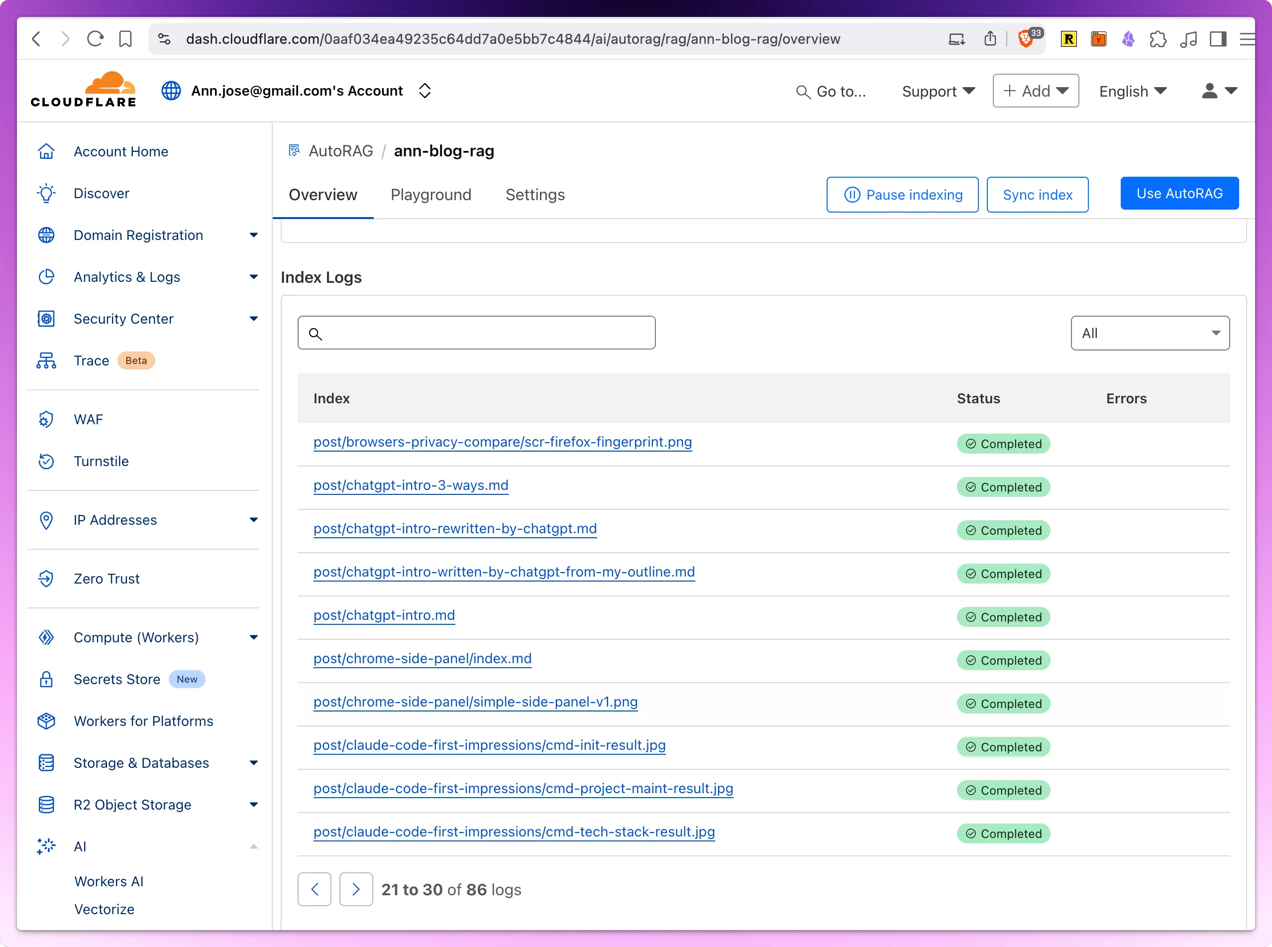Screen dimensions: 1272x947
Task: Open the browser extensions puzzle icon
Action: pos(1159,39)
